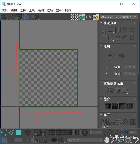The height and width of the screenshot is (144, 140).
Task: Toggle the soft selection circular icon
Action: pyautogui.click(x=85, y=132)
